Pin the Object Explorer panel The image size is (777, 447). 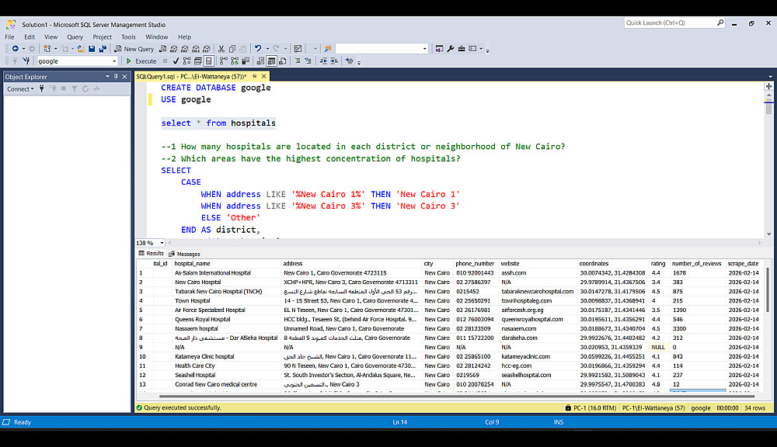[116, 77]
